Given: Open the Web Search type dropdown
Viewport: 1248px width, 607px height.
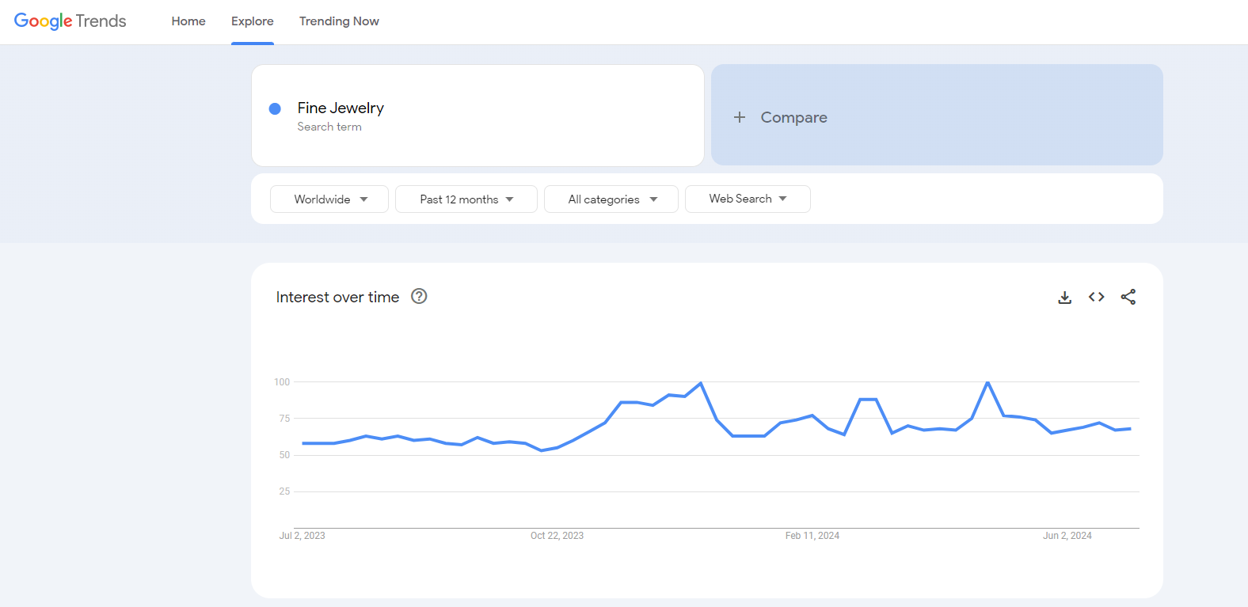Looking at the screenshot, I should [x=748, y=199].
